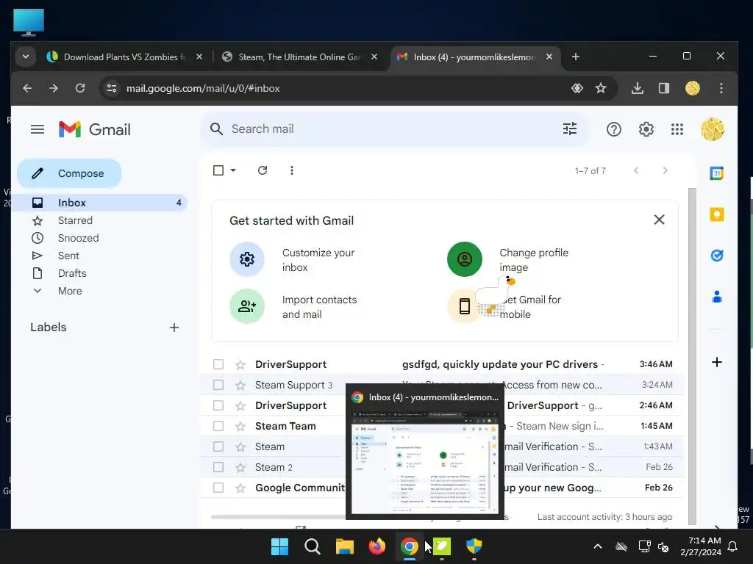The height and width of the screenshot is (564, 753).
Task: Open the select dropdown arrow beside checkbox
Action: pyautogui.click(x=233, y=170)
